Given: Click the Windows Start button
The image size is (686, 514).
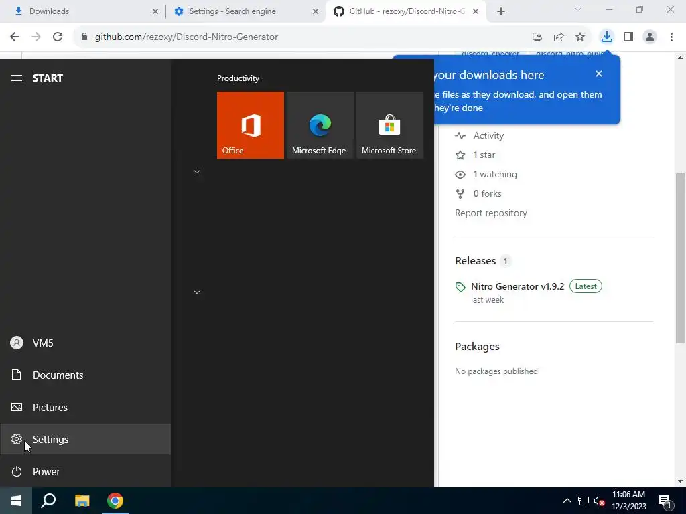Looking at the screenshot, I should point(16,501).
